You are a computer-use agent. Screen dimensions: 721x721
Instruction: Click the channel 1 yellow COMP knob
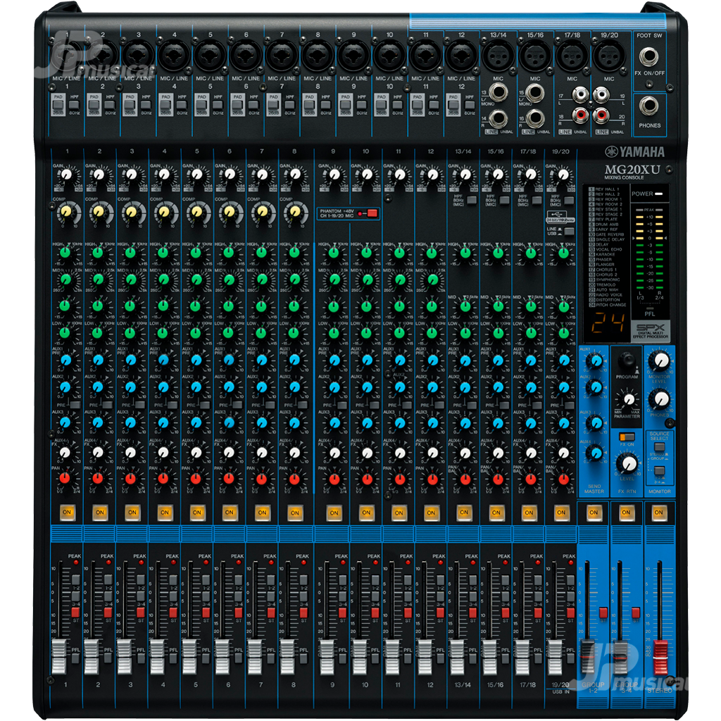[x=66, y=212]
